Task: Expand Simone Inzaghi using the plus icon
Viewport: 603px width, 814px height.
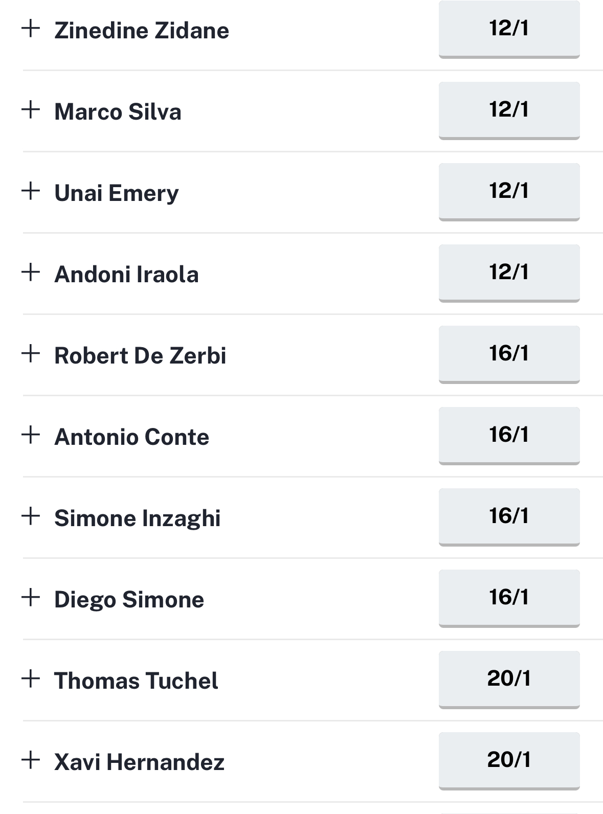Action: point(31,516)
